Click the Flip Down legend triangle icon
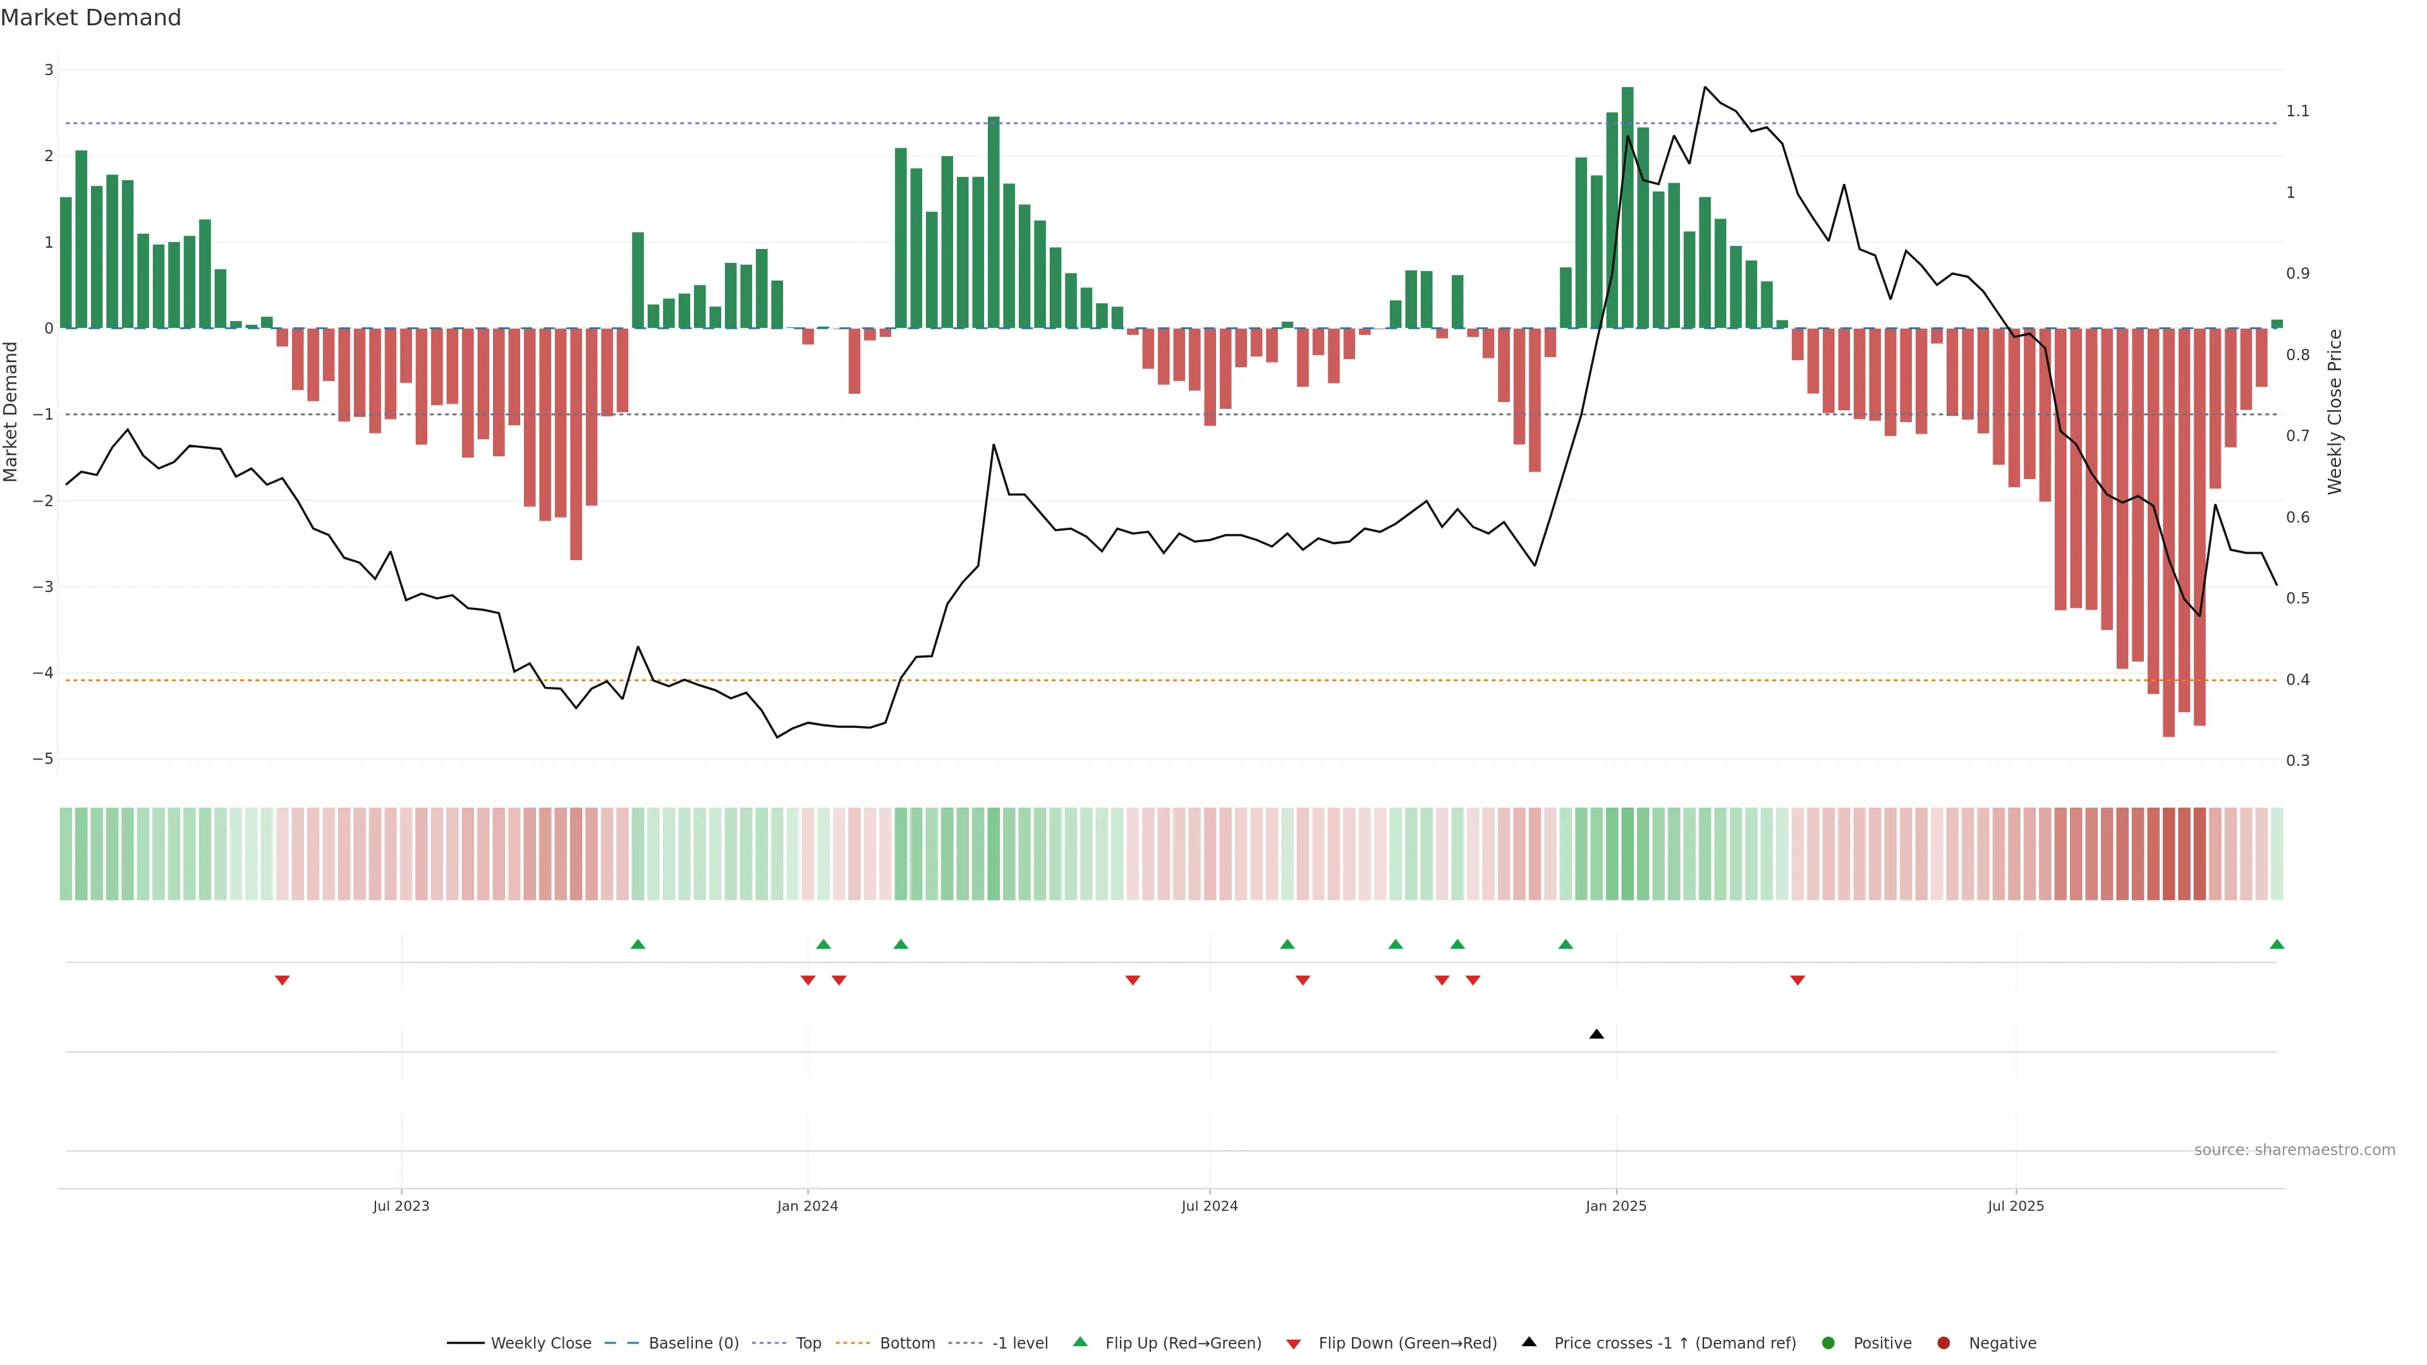Image resolution: width=2427 pixels, height=1365 pixels. [x=1294, y=1344]
